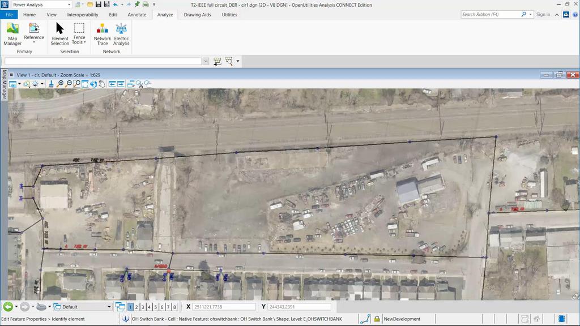Open the CONNECT Advisor icon
Screen dimensions: 580x326
tap(566, 14)
